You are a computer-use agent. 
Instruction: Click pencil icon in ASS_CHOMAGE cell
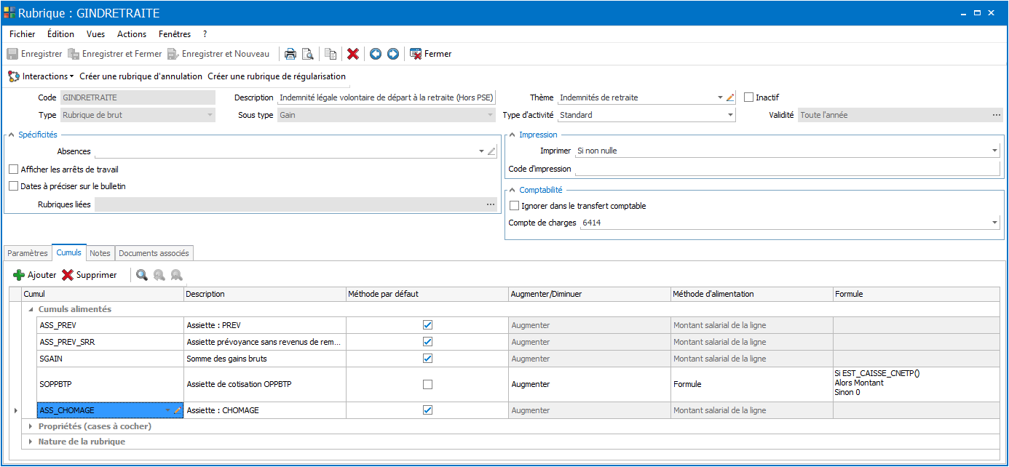tap(177, 411)
